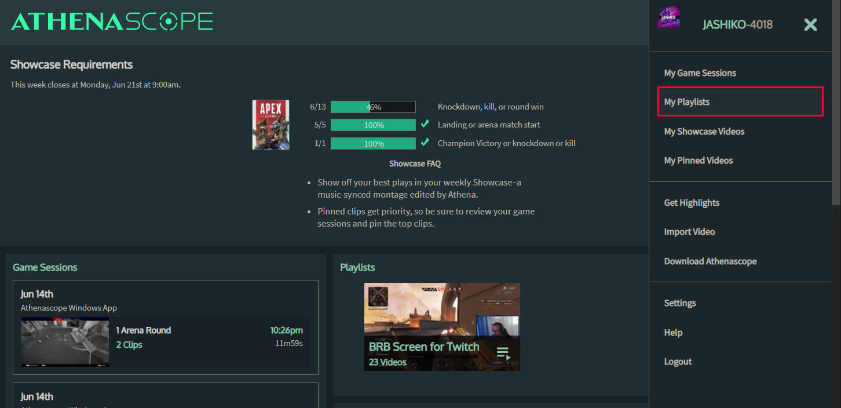The image size is (841, 408).
Task: Go to My Pinned Videos
Action: coord(698,161)
